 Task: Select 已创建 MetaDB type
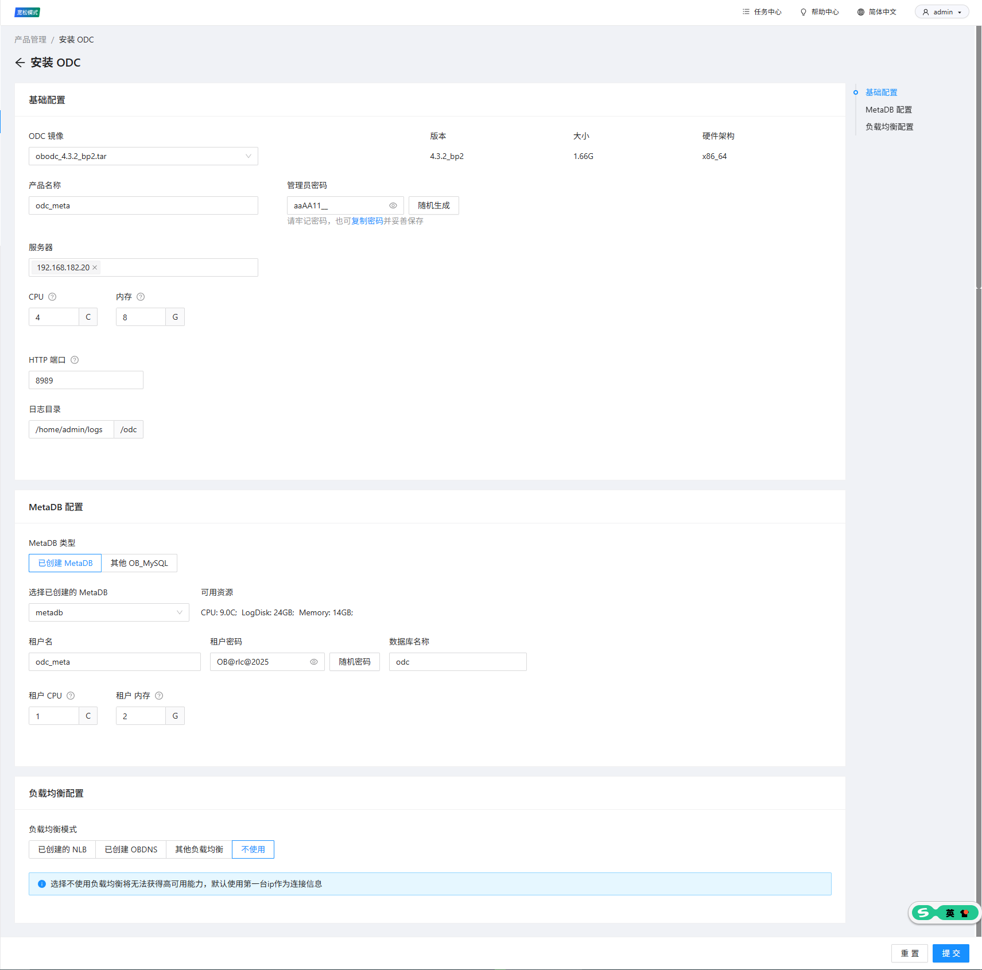[x=65, y=563]
